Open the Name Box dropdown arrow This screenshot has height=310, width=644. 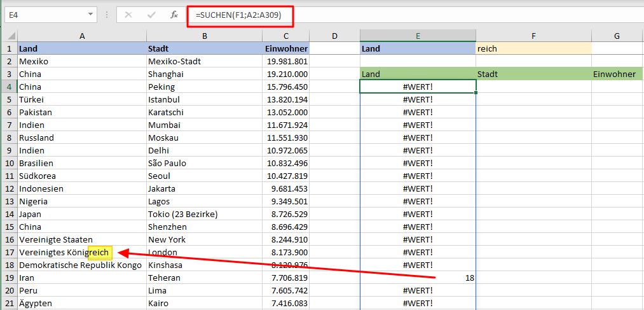91,14
